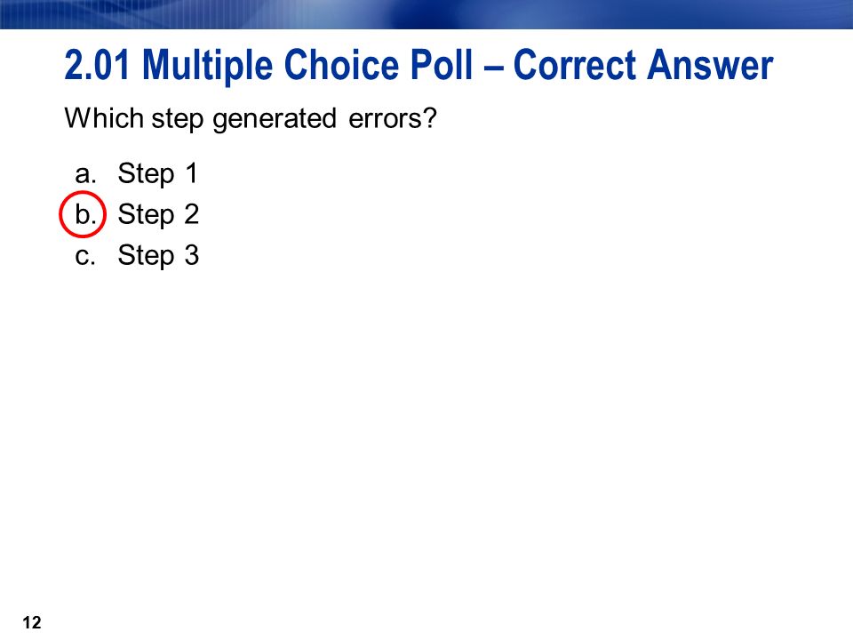853x640 pixels.
Task: Click the slide title heading
Action: pos(419,65)
